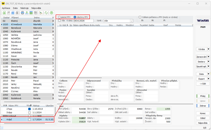Click the tree structure toolbar icon
212x130 pixels.
pyautogui.click(x=41, y=13)
